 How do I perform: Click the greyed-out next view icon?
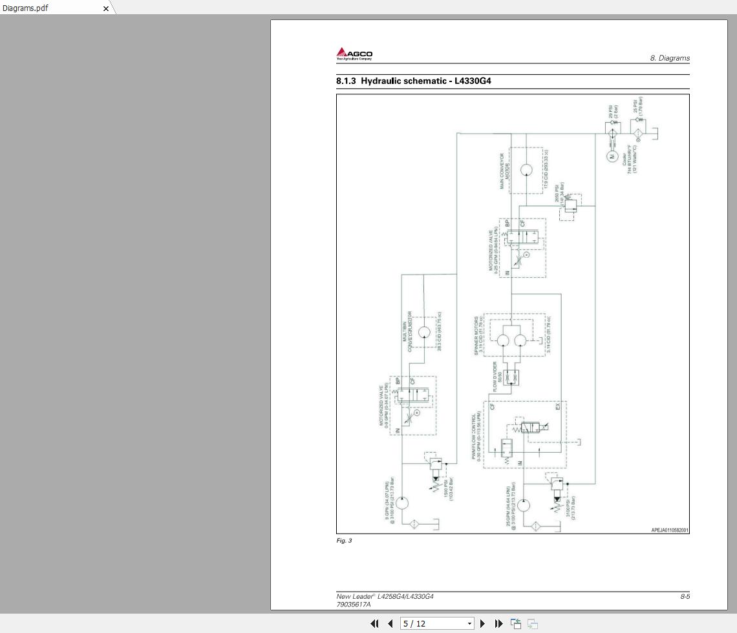pyautogui.click(x=533, y=623)
